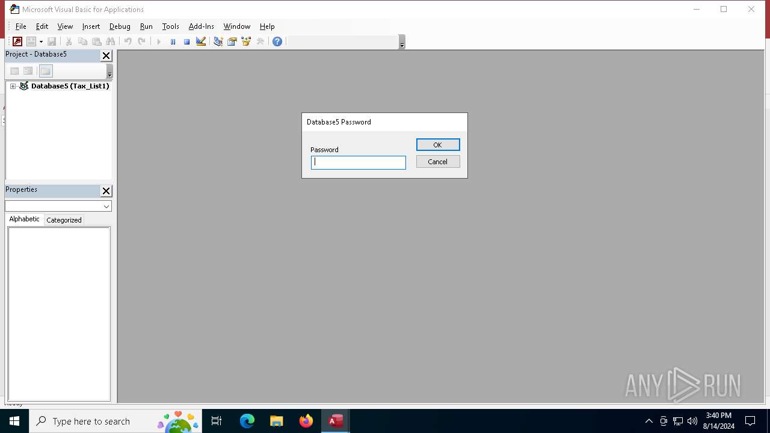Expand the Database5 (Tax_List1) tree node

(13, 86)
